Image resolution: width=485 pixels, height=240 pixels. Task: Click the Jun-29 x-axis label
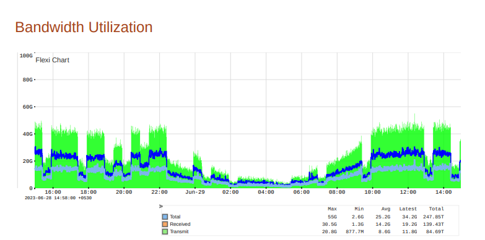click(x=195, y=192)
